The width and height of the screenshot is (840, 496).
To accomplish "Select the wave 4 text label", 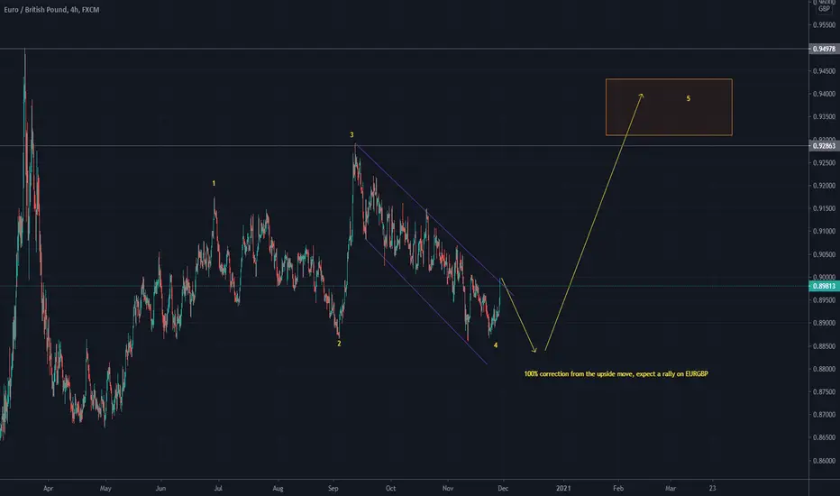I will point(496,345).
